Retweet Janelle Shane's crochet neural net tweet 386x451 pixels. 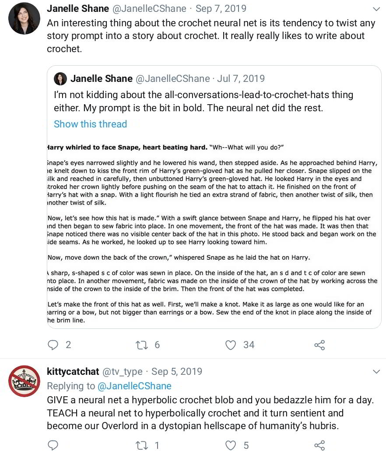[142, 345]
